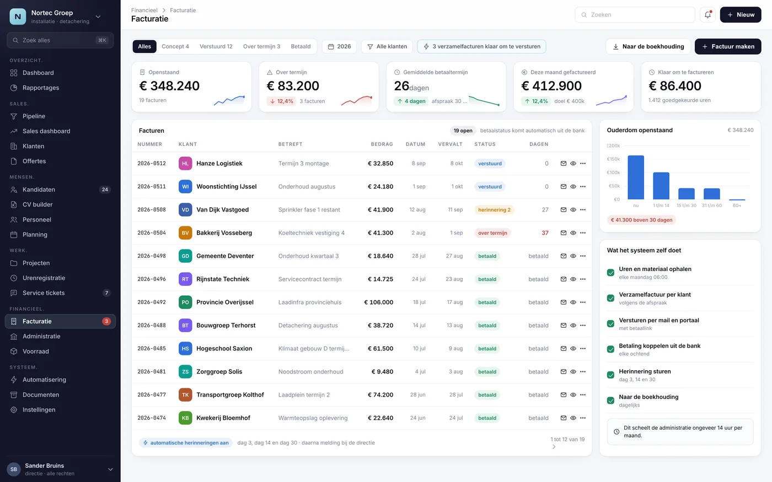Click Naar de boekhouding export button
Viewport: 772px width, 482px height.
[x=648, y=46]
